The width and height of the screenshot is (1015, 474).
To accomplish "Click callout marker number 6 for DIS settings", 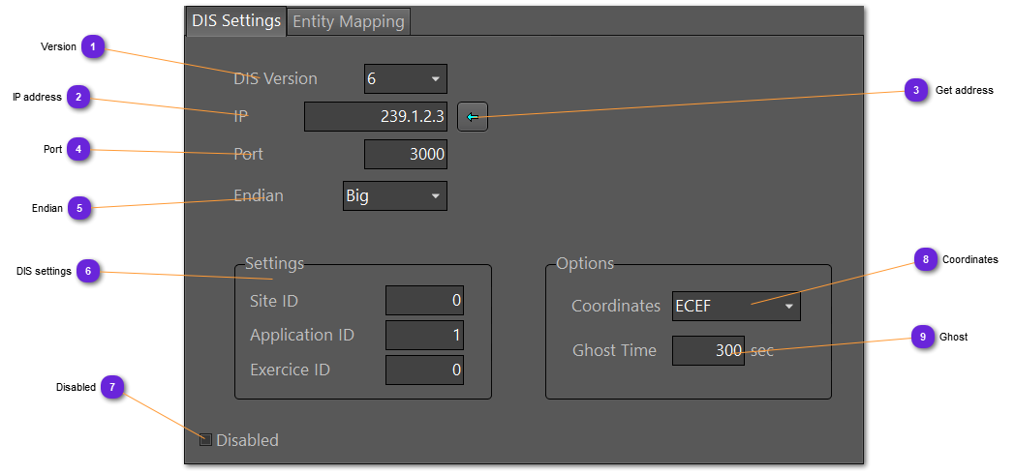I will 88,271.
